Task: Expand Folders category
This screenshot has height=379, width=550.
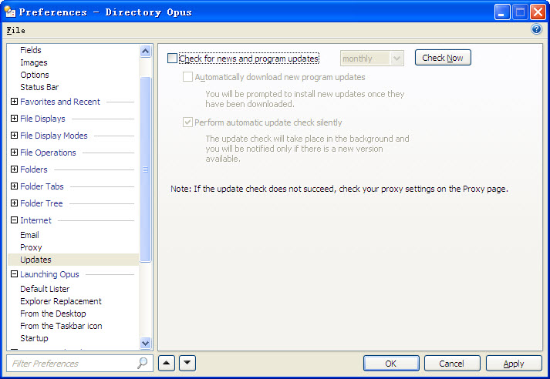Action: [x=14, y=169]
